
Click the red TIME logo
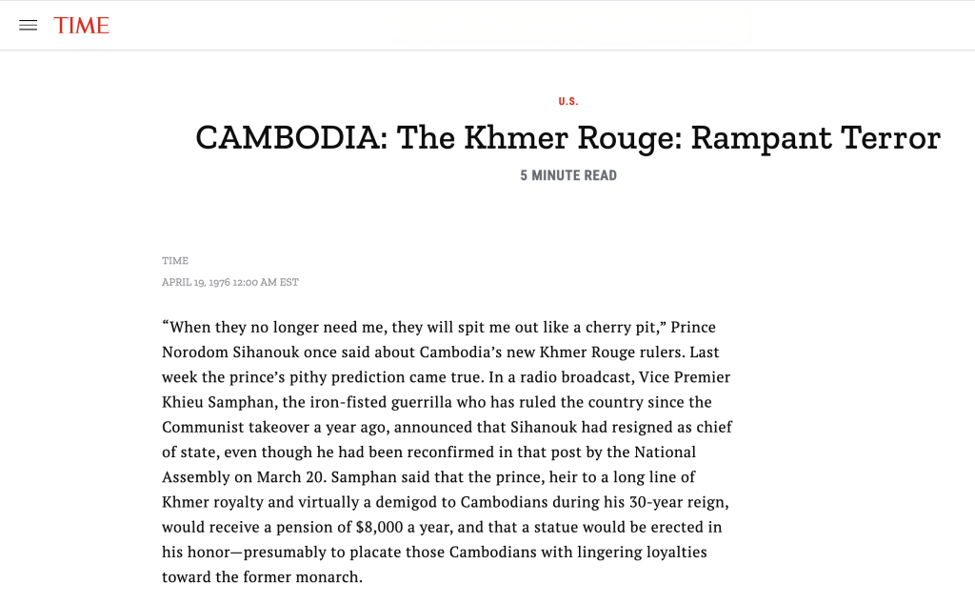click(x=82, y=26)
